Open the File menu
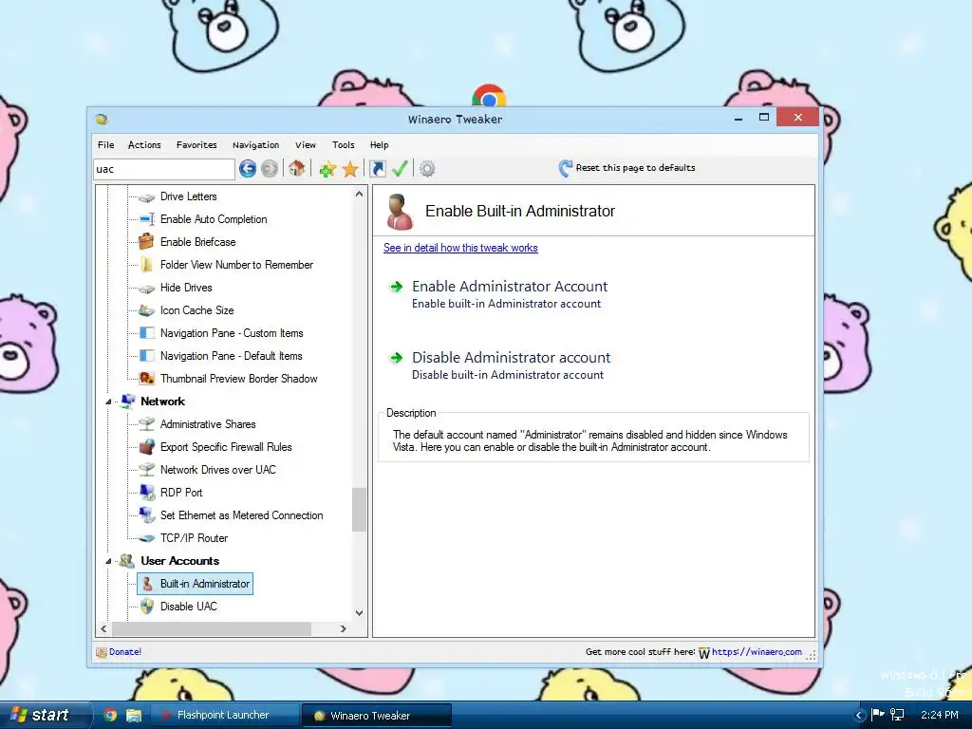The height and width of the screenshot is (729, 972). (106, 144)
